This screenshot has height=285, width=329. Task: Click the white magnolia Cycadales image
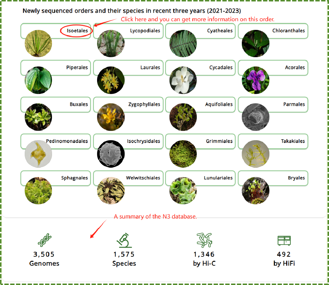(x=183, y=80)
